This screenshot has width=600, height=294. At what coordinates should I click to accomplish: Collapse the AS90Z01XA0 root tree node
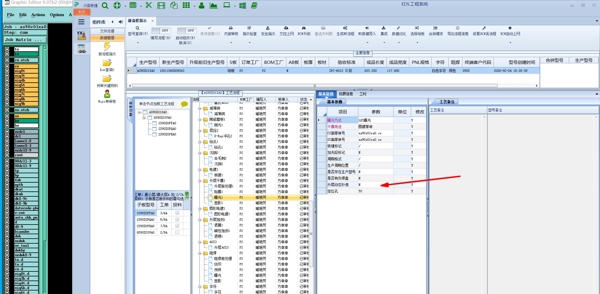pyautogui.click(x=140, y=112)
